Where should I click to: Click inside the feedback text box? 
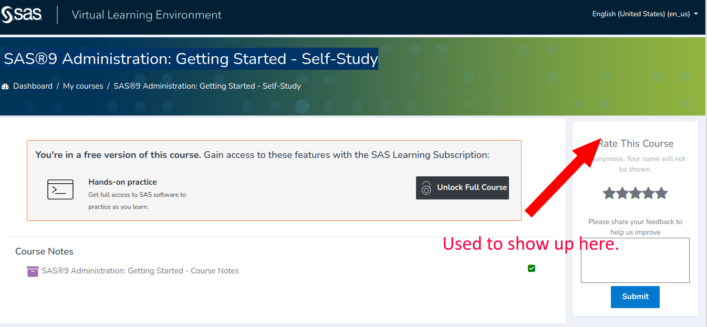[x=635, y=260]
